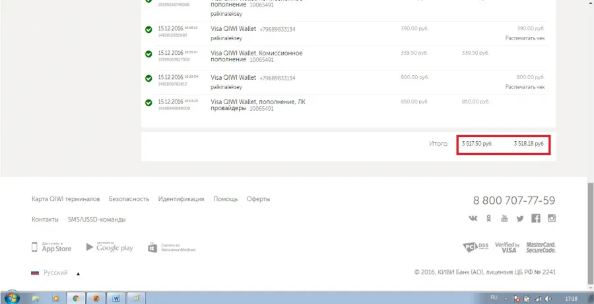Screen dimensions: 594x304
Task: Click phone number 8 800 707-77-59
Action: 514,200
